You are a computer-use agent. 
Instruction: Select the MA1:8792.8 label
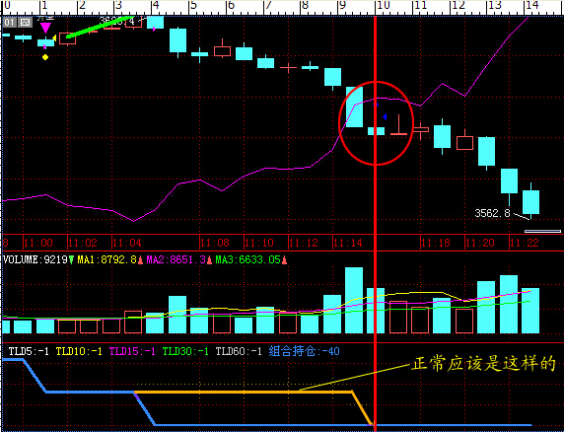click(107, 259)
